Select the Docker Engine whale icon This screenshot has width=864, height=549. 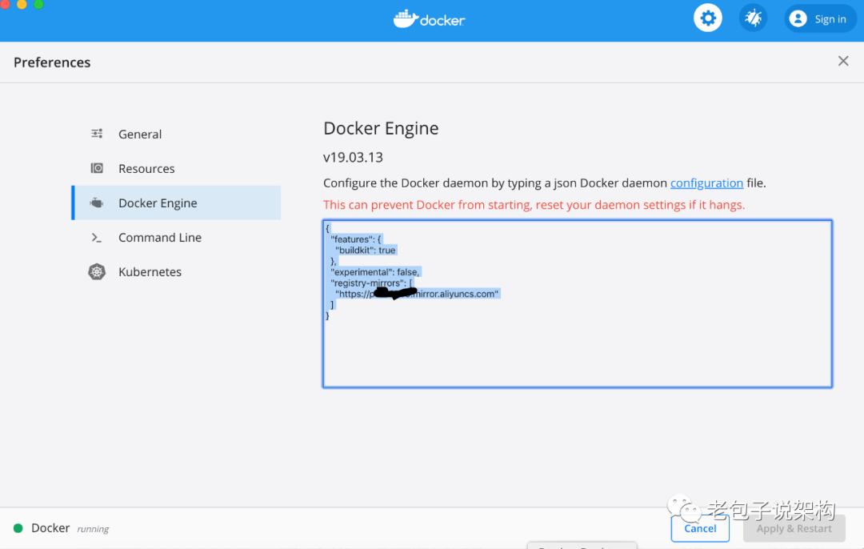point(97,202)
